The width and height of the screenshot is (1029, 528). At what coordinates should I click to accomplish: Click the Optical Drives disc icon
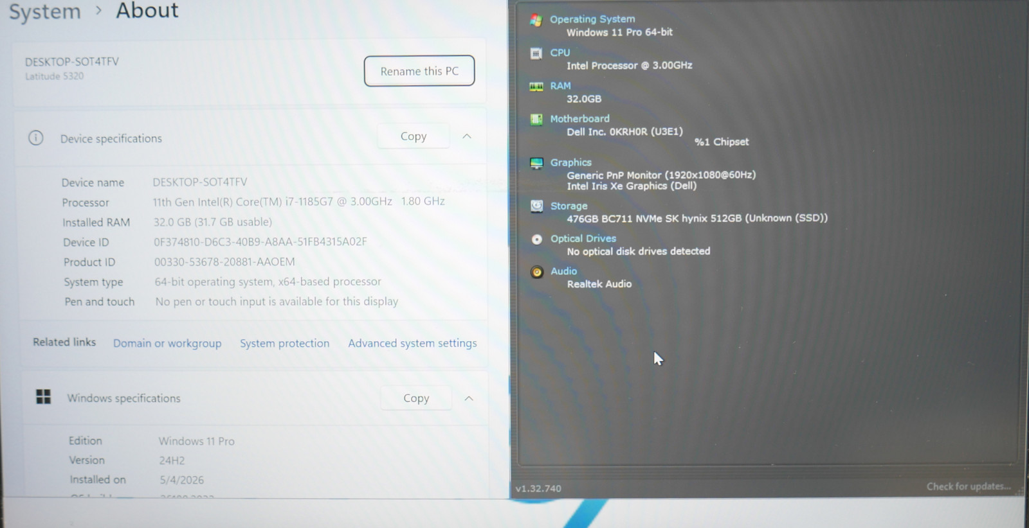point(536,240)
